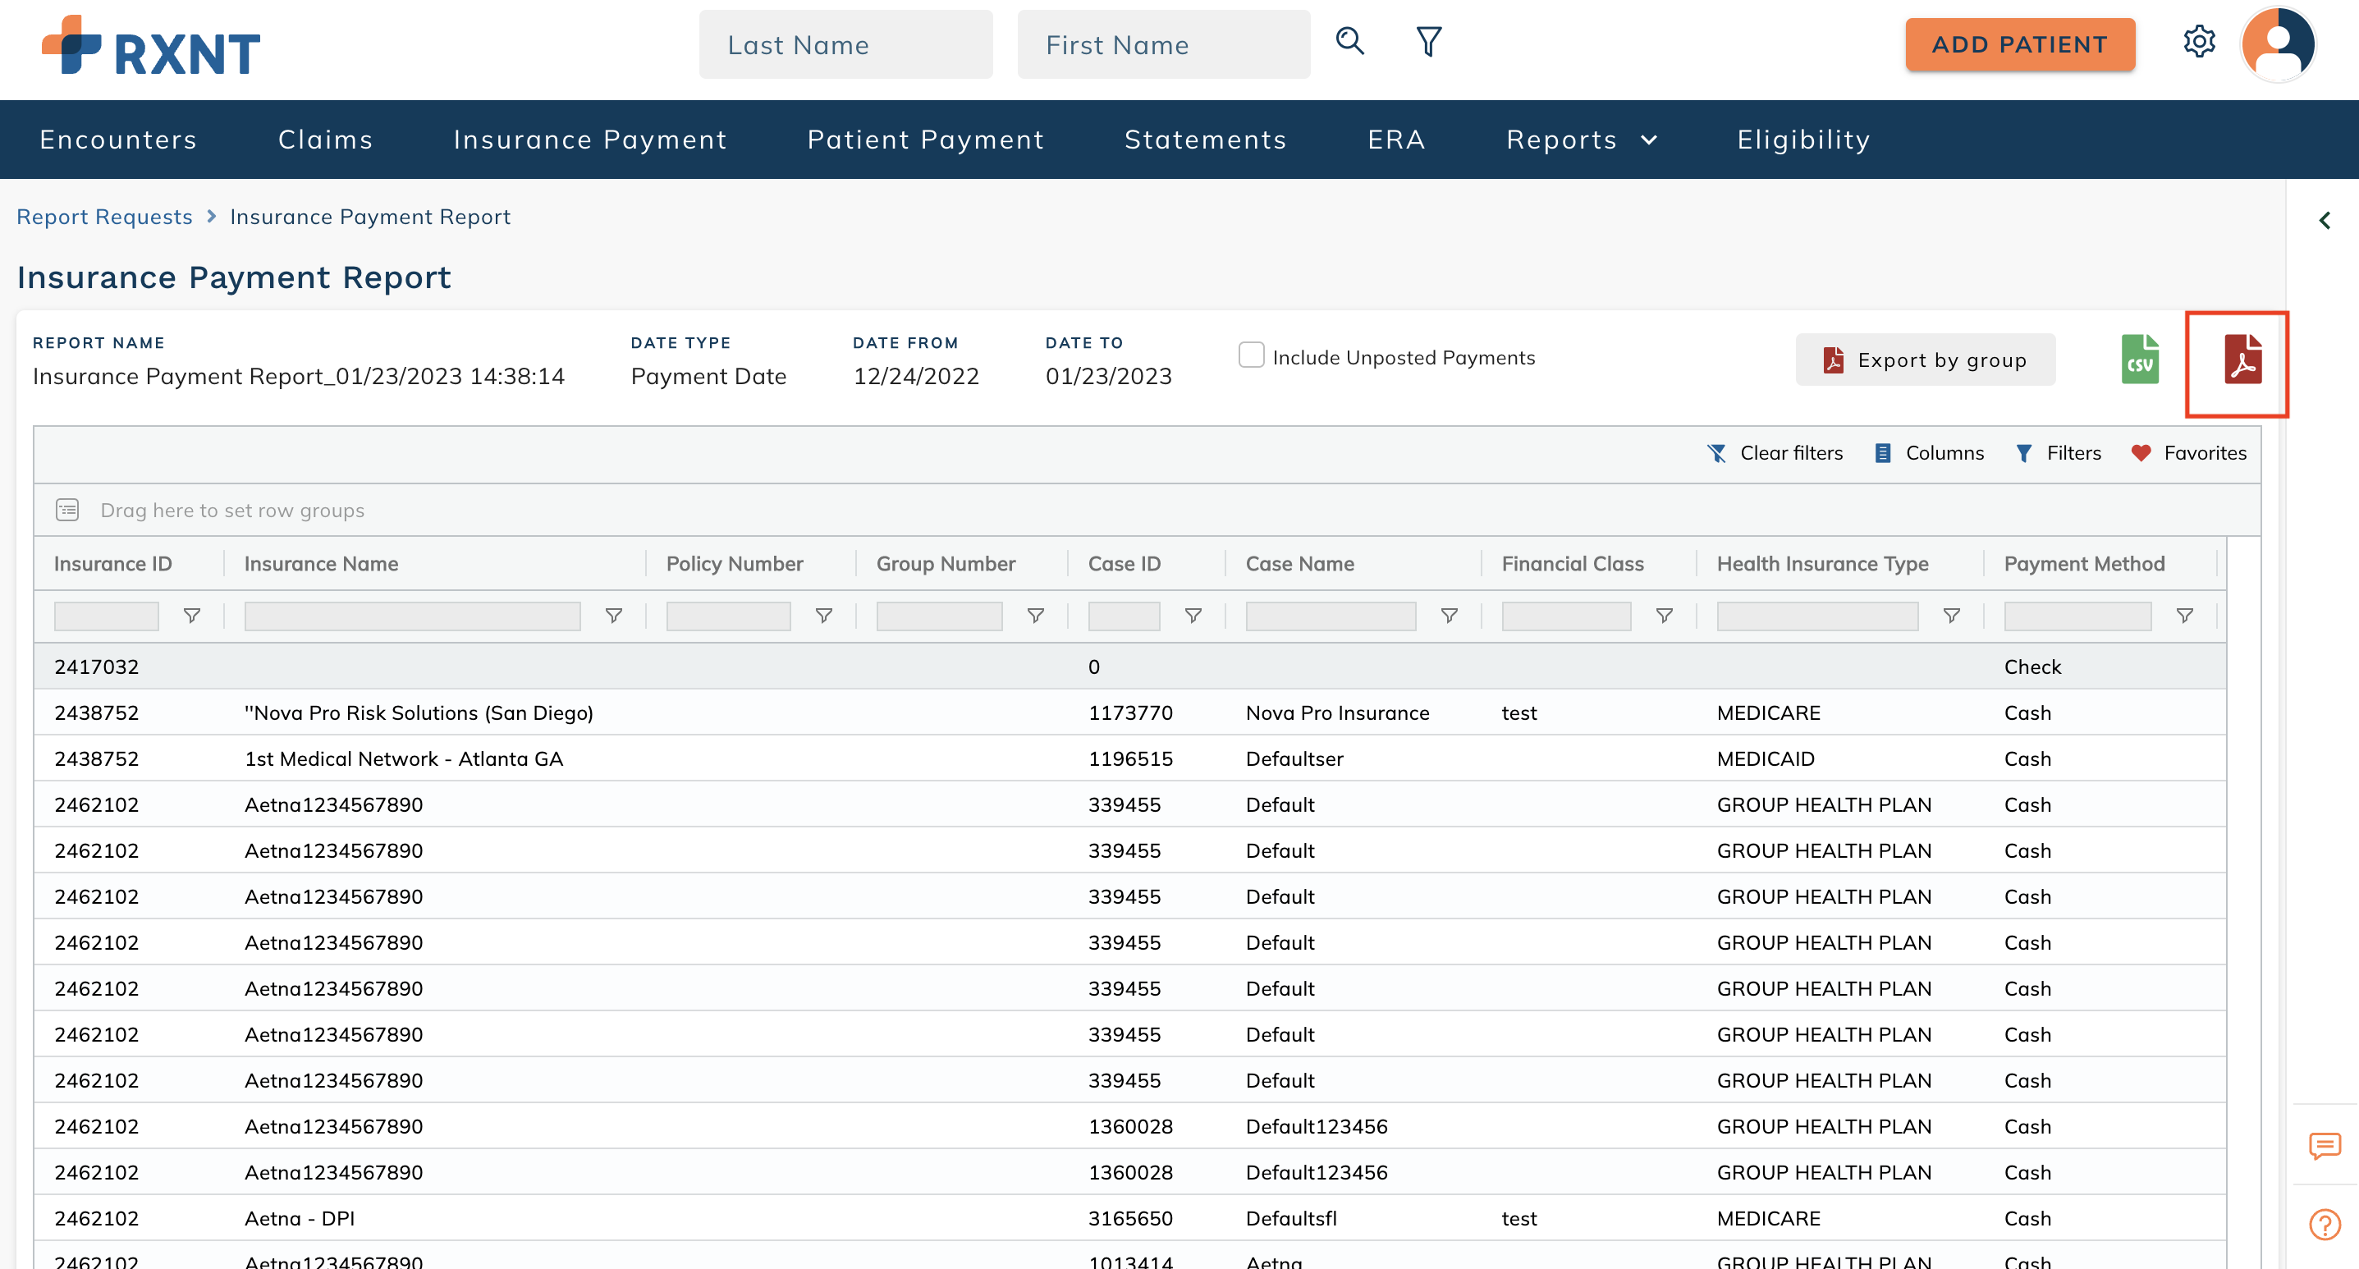This screenshot has width=2359, height=1269.
Task: Sort by Insurance Name column header
Action: 320,564
